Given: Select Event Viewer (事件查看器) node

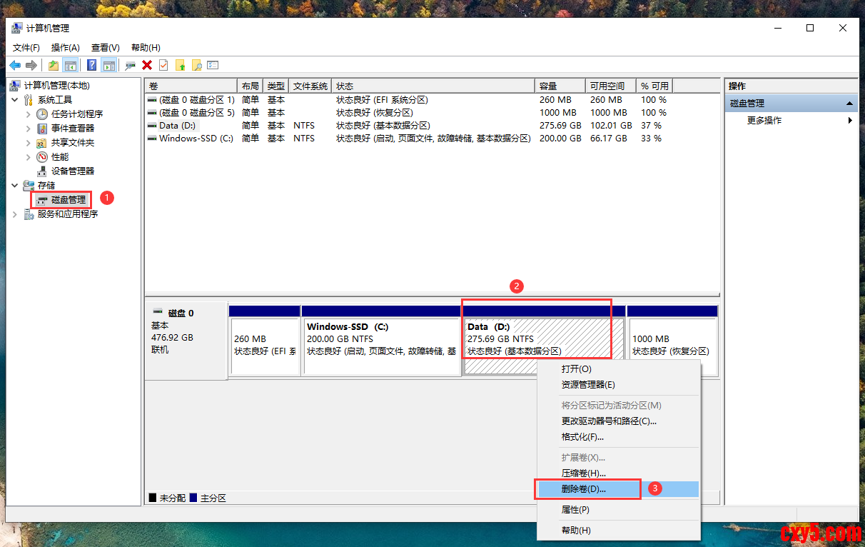Looking at the screenshot, I should pyautogui.click(x=72, y=129).
